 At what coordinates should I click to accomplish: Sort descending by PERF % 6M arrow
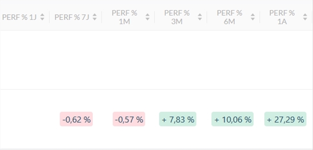(x=253, y=19)
